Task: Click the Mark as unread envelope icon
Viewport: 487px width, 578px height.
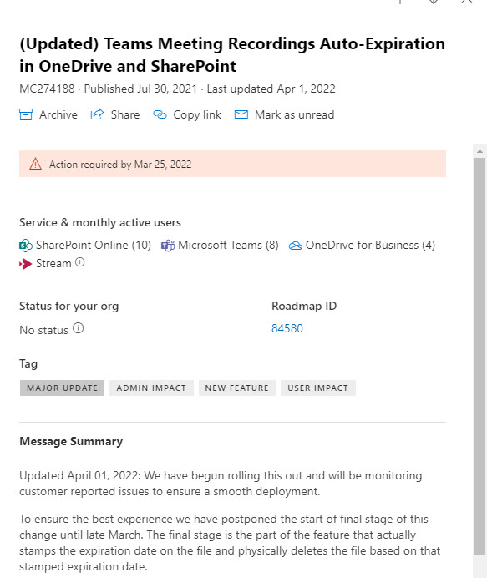Action: pos(241,114)
